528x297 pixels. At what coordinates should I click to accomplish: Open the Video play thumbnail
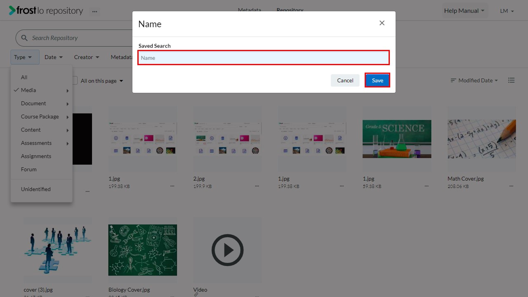[x=228, y=250]
